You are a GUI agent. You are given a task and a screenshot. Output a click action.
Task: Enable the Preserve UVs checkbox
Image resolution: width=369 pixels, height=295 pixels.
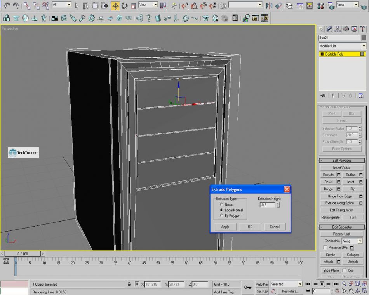[325, 248]
